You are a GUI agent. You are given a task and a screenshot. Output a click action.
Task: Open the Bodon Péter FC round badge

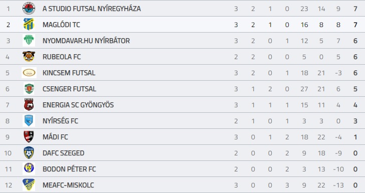coord(29,168)
